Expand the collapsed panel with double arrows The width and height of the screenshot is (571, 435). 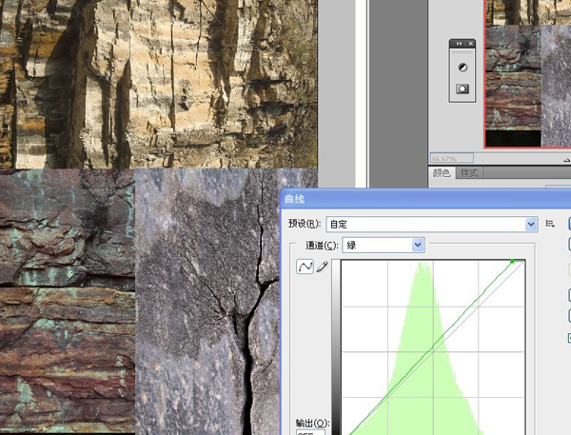point(459,44)
